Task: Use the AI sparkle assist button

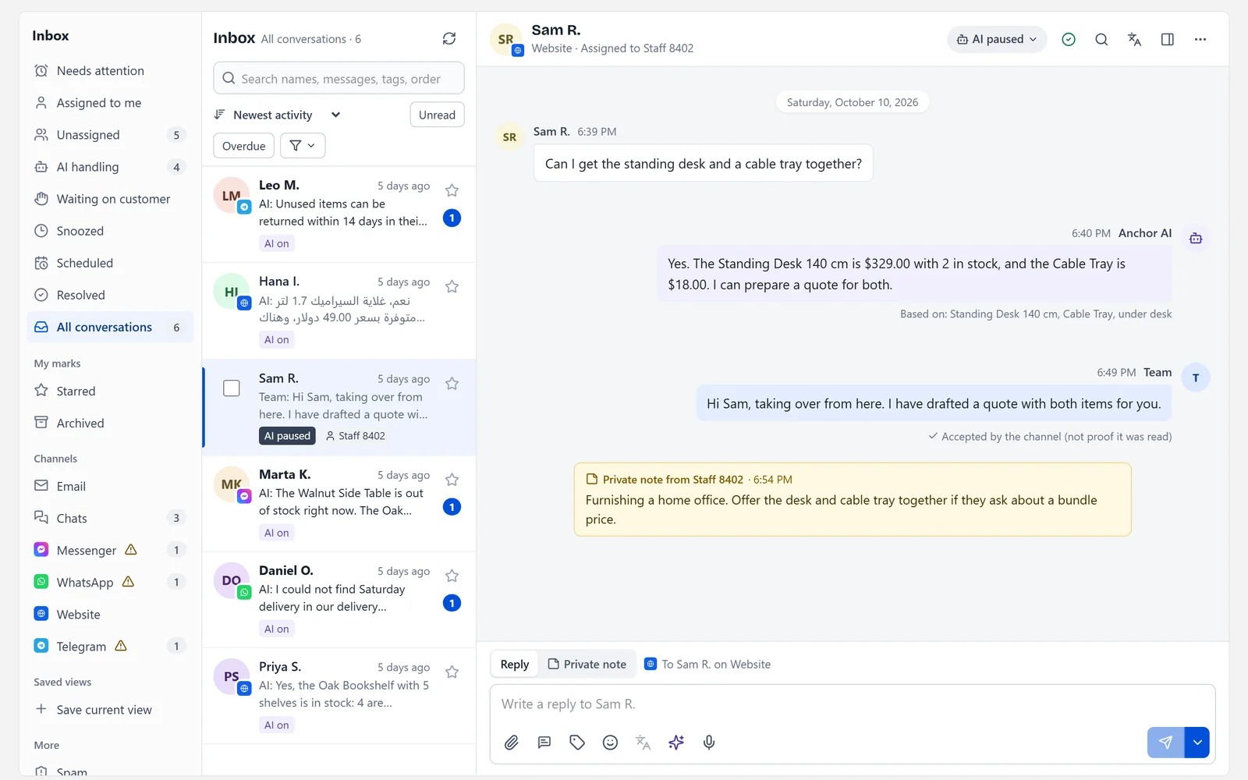Action: (x=676, y=743)
